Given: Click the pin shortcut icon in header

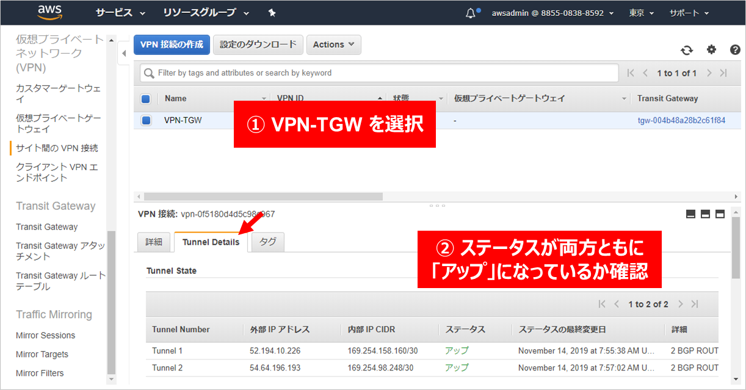Looking at the screenshot, I should pos(272,13).
